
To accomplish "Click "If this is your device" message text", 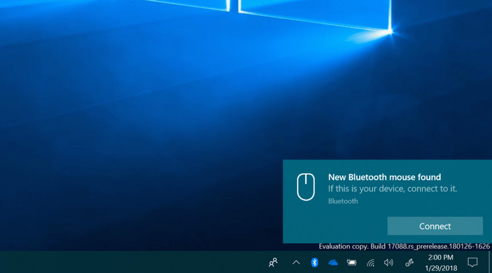I will [x=392, y=189].
